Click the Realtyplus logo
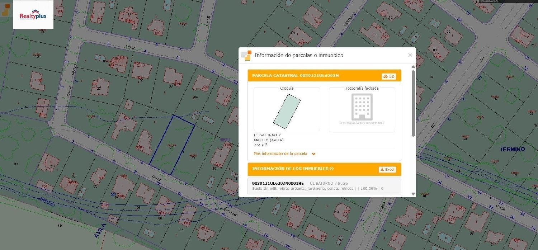The height and width of the screenshot is (250, 538). [x=33, y=15]
